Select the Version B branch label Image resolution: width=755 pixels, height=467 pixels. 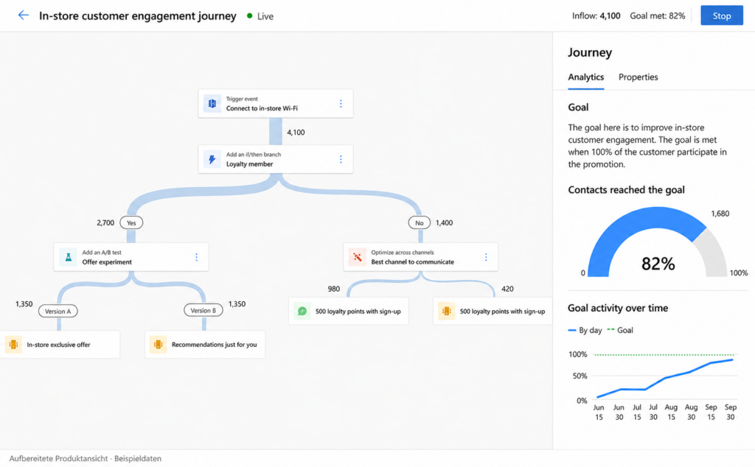pyautogui.click(x=203, y=310)
